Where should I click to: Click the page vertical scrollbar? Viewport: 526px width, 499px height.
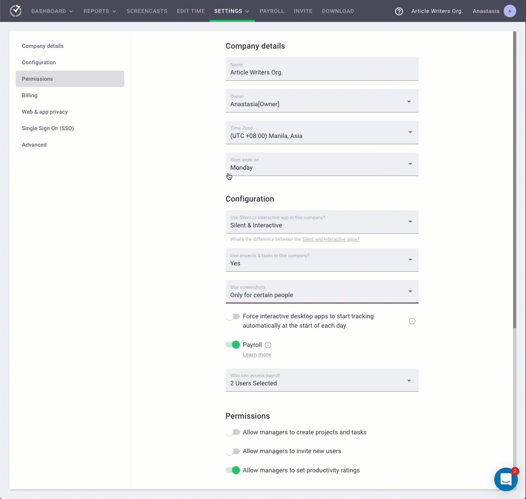[515, 180]
